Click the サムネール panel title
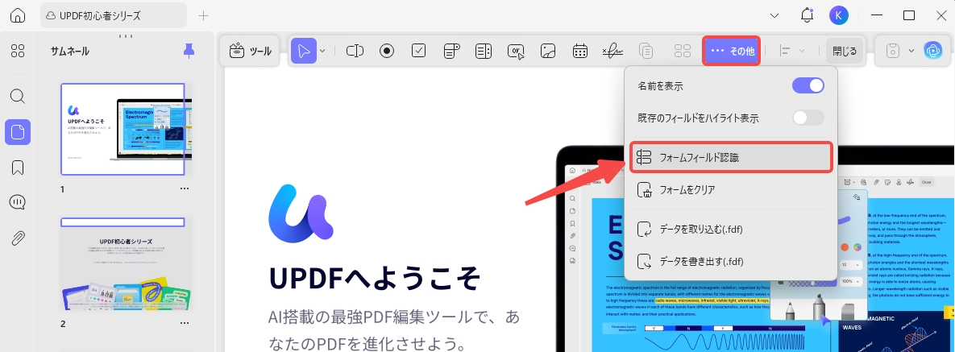The image size is (955, 352). [x=70, y=52]
